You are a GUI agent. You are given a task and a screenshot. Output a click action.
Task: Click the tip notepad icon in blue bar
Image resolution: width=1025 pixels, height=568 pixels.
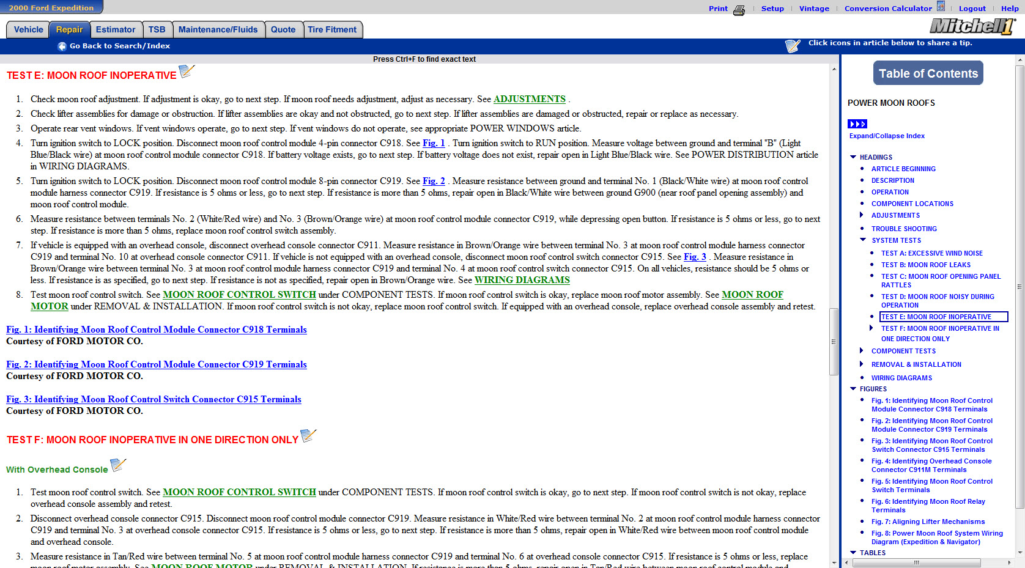[x=793, y=46]
